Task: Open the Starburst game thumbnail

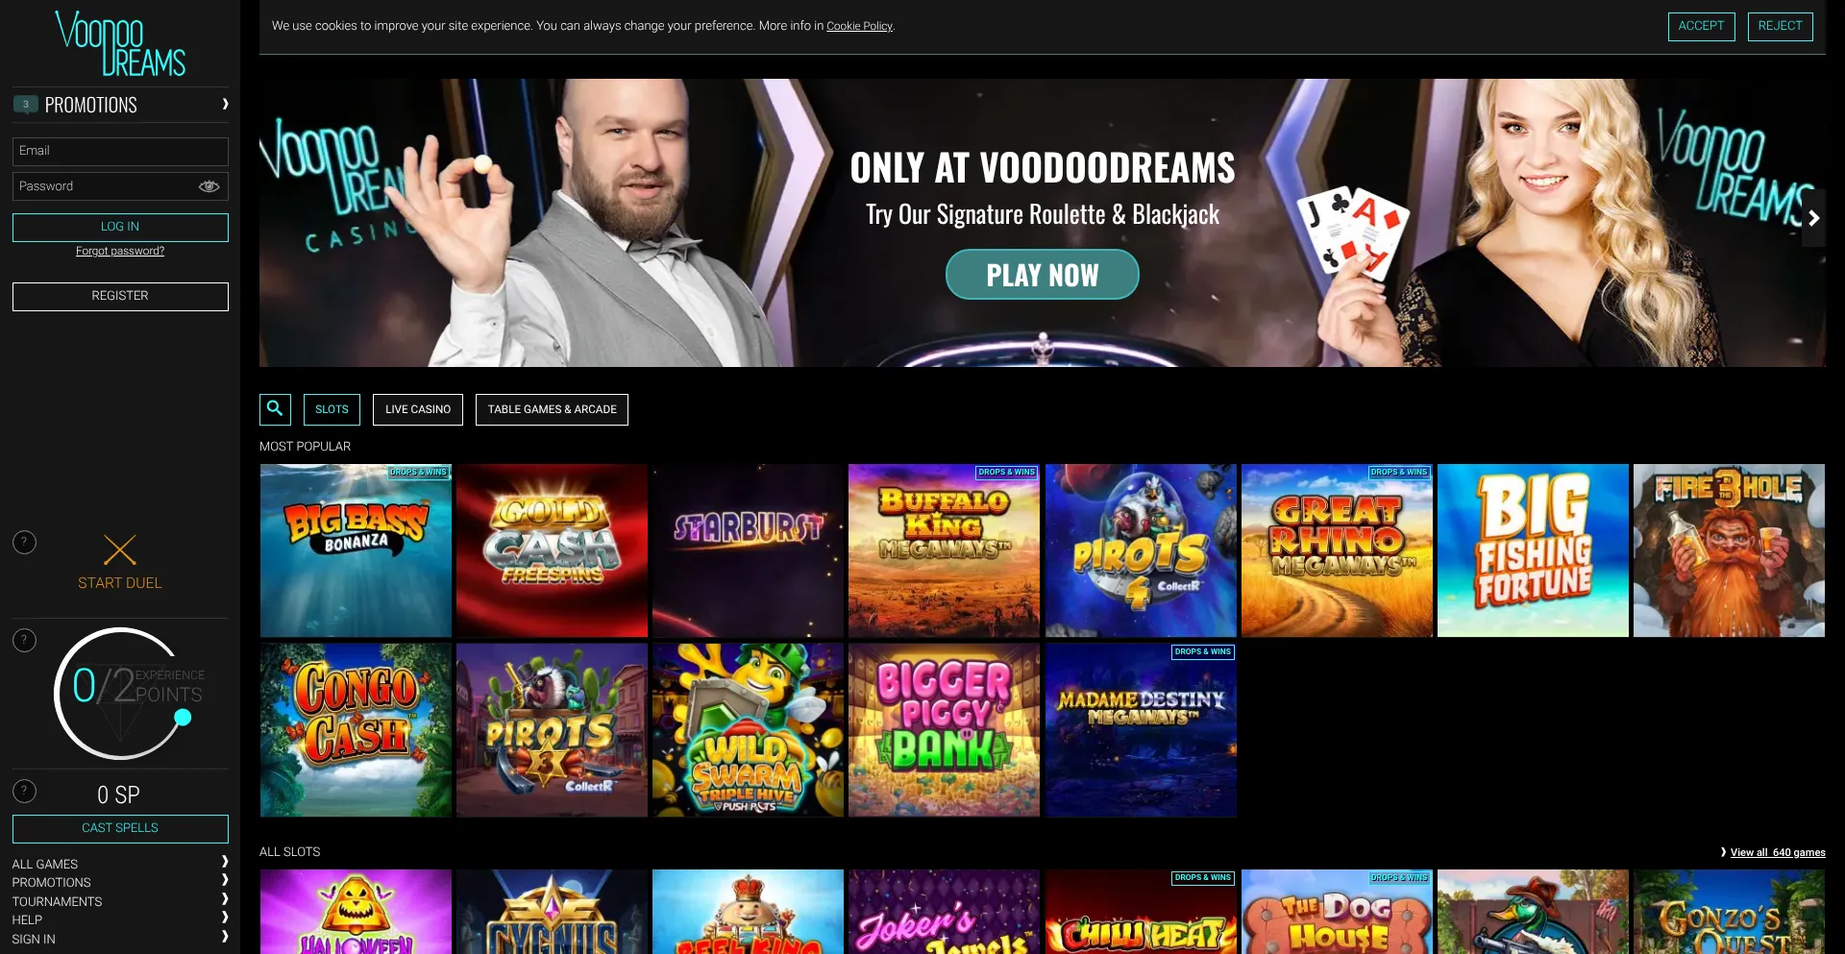Action: [748, 550]
